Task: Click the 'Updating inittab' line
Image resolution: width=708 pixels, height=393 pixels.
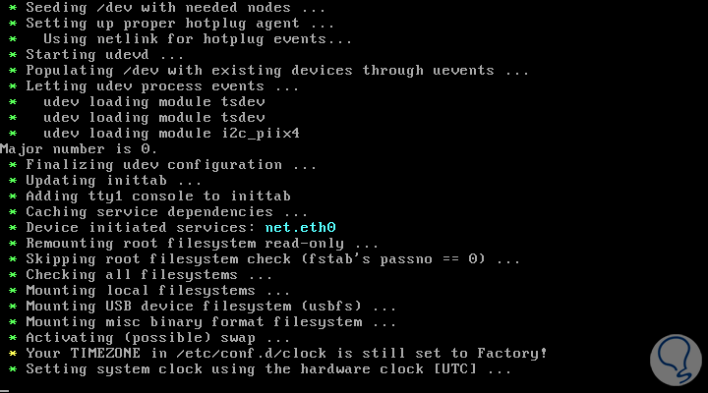Action: click(113, 180)
